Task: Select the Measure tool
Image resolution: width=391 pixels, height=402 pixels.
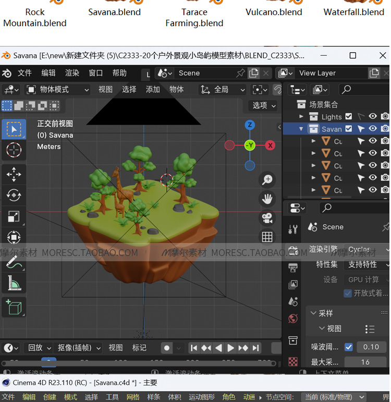Action: coord(14,283)
